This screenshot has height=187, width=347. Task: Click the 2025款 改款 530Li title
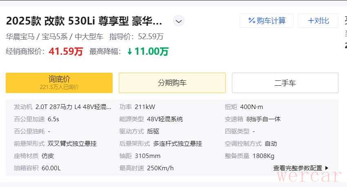click(84, 20)
